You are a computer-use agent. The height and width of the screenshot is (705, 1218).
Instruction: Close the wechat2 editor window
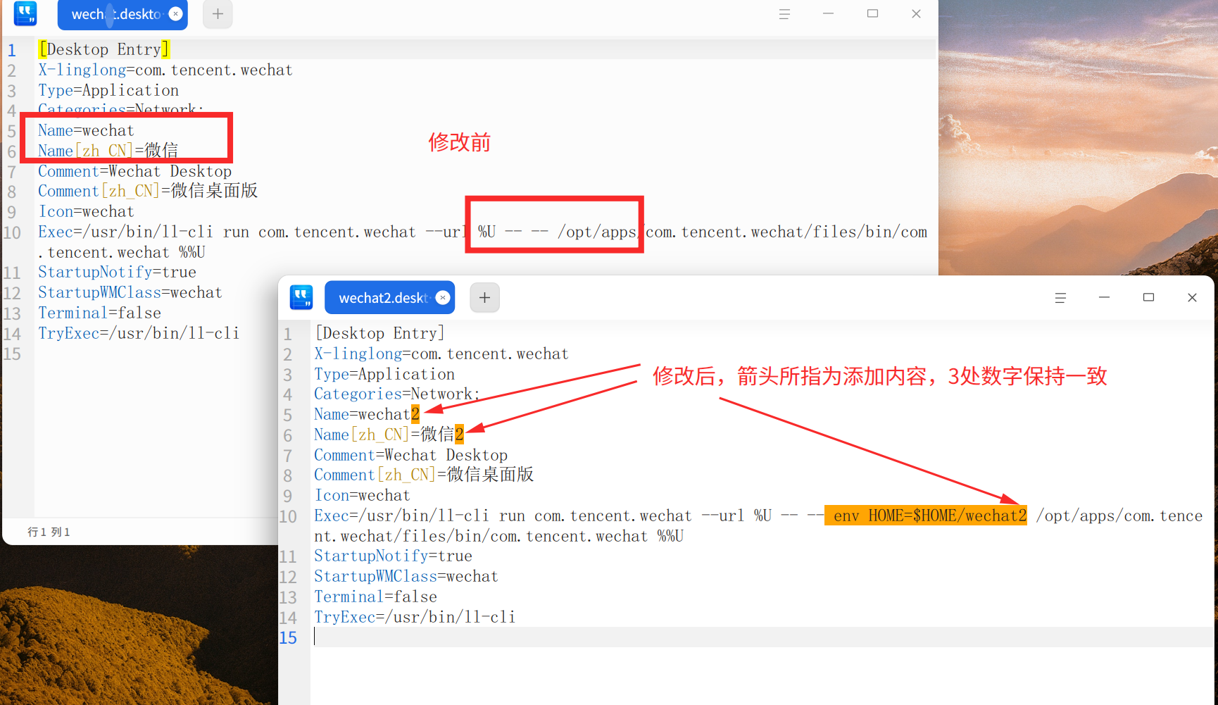pos(1192,298)
